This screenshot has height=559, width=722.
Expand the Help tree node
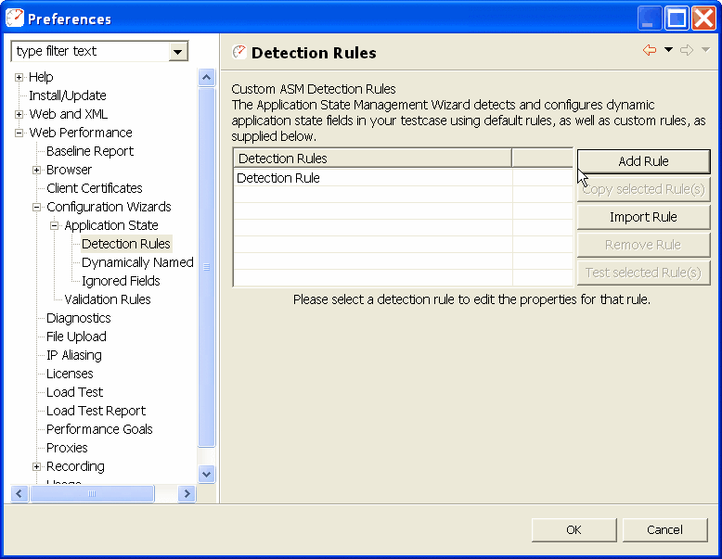coord(19,77)
